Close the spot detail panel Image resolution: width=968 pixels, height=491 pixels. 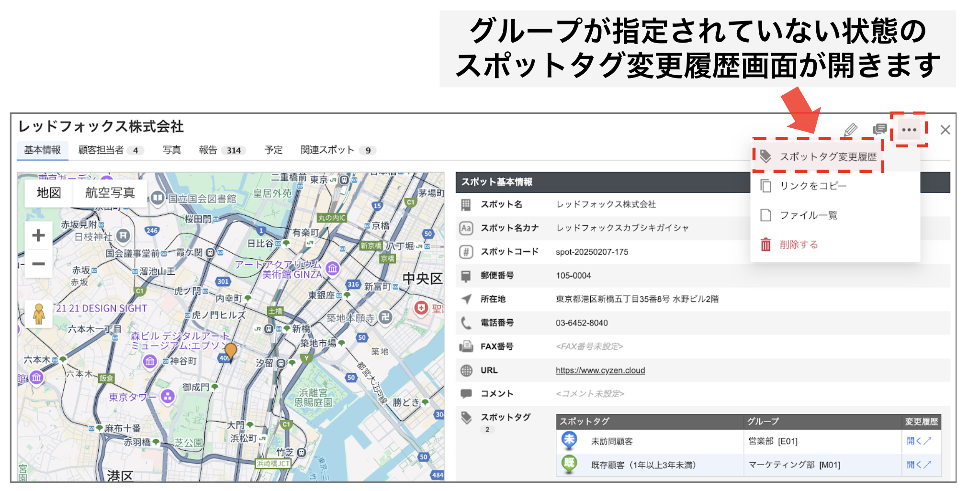(945, 130)
